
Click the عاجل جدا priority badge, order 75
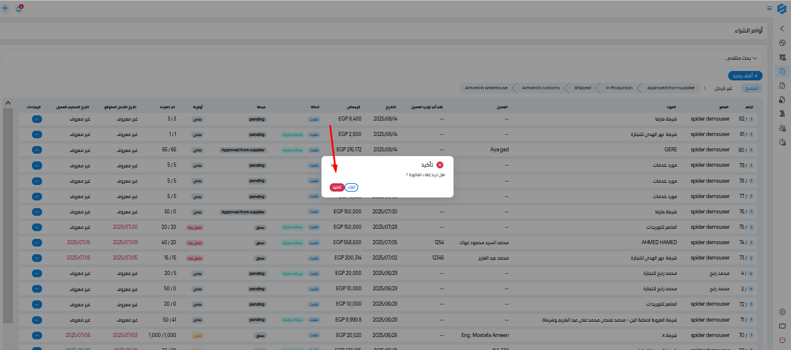click(x=195, y=228)
